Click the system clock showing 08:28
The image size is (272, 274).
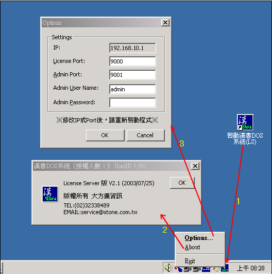[251, 268]
